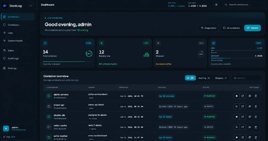The width and height of the screenshot is (268, 141).
Task: View logs for alpha-service
Action: pos(250,96)
